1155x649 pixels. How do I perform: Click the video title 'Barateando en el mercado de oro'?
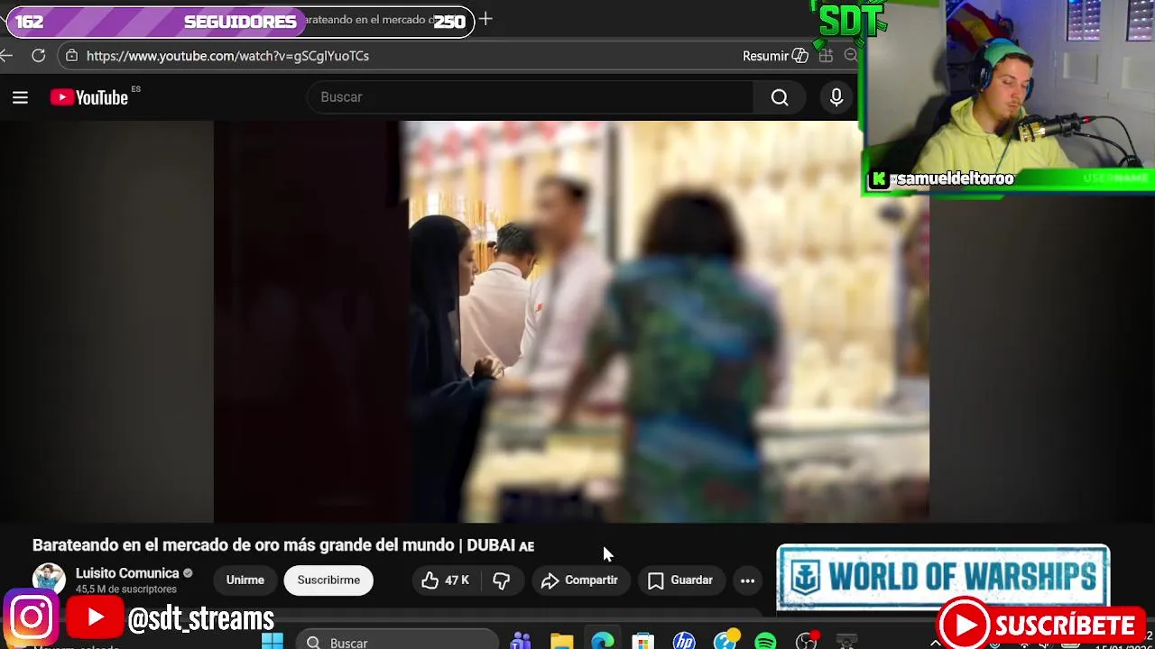tap(283, 545)
